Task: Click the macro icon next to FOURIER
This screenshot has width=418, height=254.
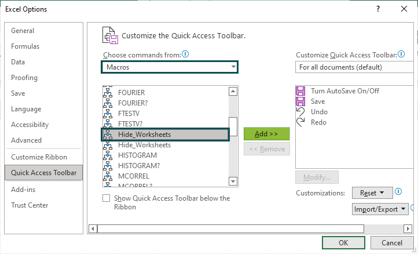Action: tap(108, 92)
